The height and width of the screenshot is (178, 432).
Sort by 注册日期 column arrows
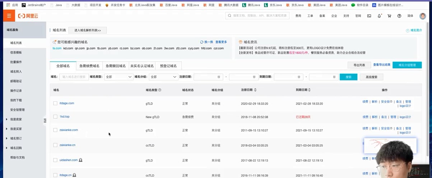255,90
